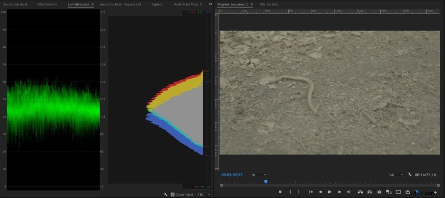Open the Fit zoom level dropdown

pyautogui.click(x=258, y=175)
